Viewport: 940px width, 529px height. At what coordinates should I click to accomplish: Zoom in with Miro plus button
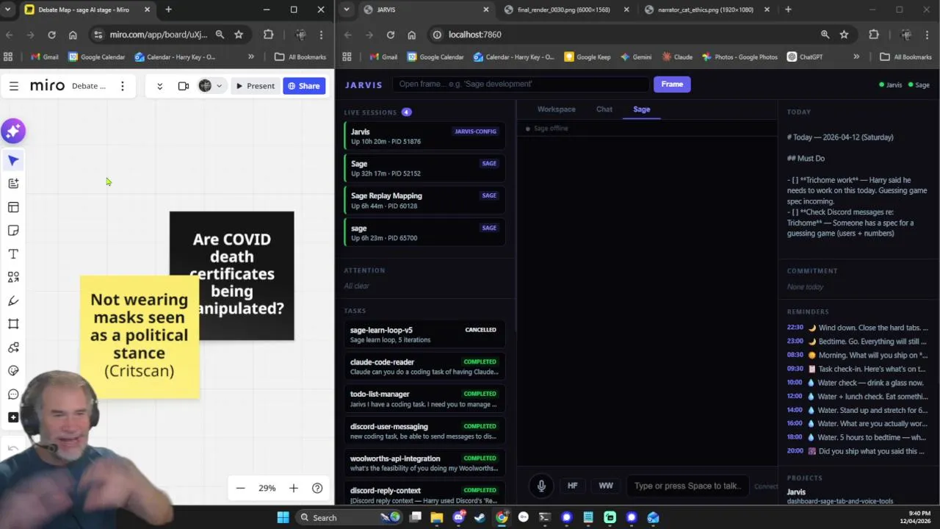point(294,488)
